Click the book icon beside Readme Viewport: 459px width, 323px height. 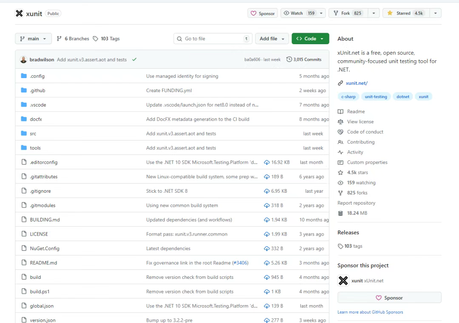click(340, 111)
